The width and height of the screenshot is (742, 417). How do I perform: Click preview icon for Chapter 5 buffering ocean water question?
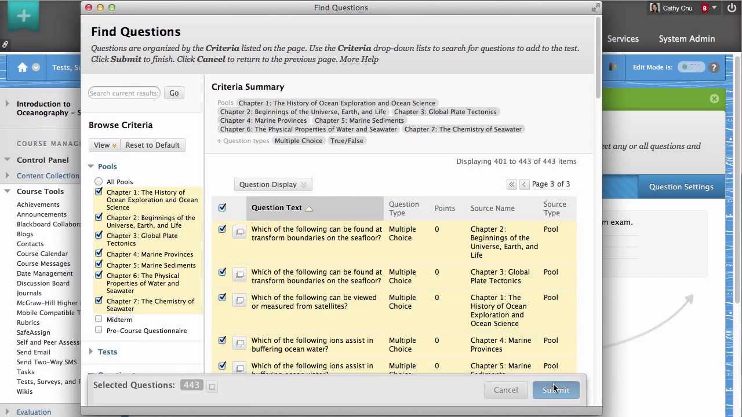pos(239,368)
